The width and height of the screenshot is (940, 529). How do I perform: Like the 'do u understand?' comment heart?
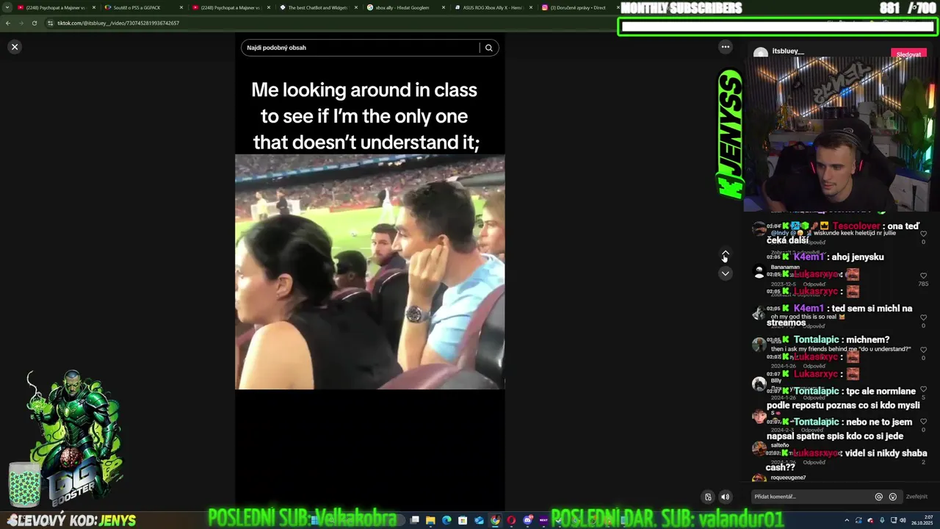coord(923,350)
